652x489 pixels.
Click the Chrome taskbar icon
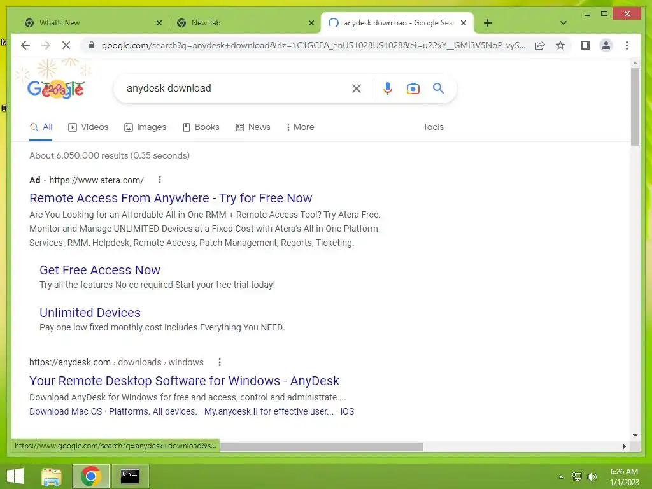(x=90, y=476)
